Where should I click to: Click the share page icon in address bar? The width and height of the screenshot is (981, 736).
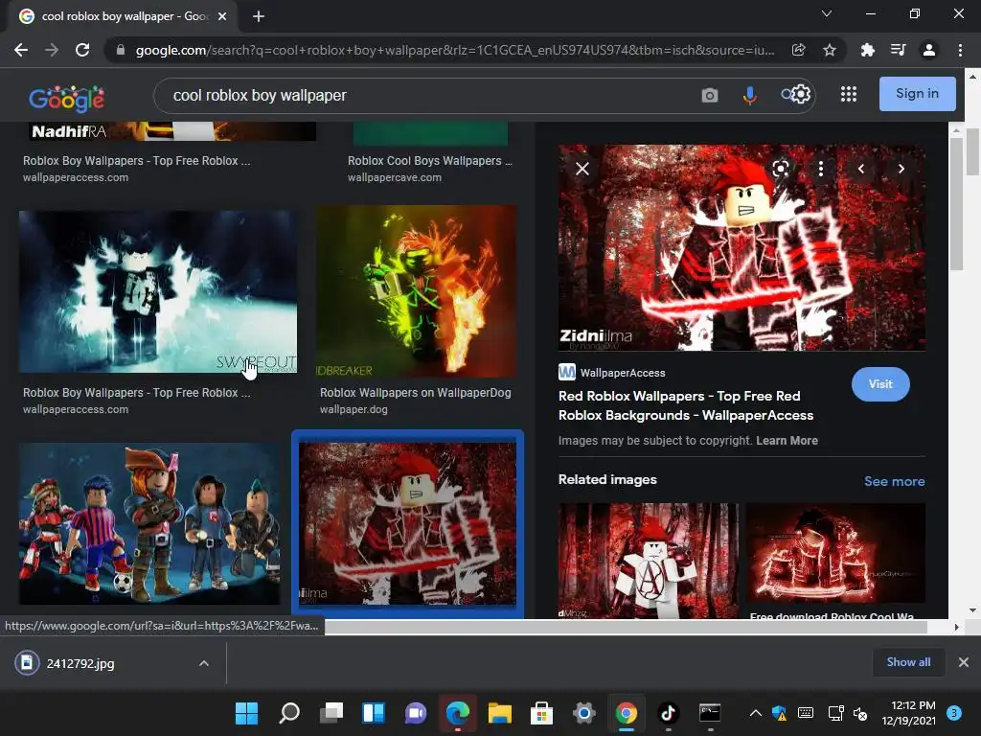tap(798, 50)
